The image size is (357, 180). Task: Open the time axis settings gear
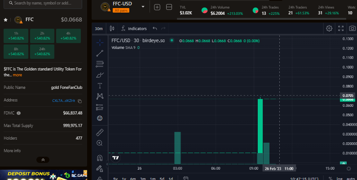click(348, 169)
